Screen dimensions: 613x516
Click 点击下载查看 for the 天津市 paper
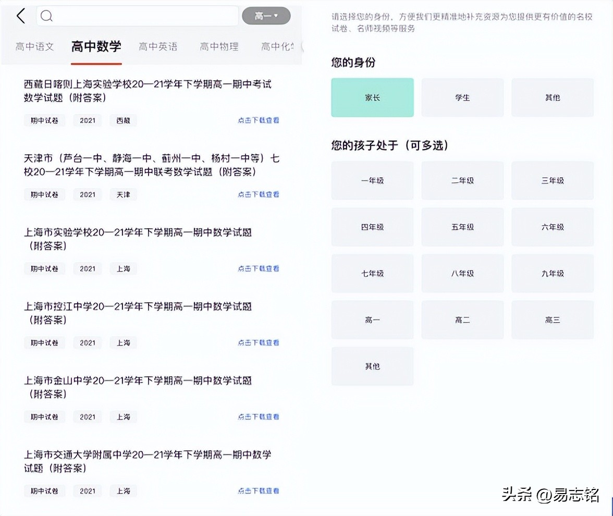258,194
